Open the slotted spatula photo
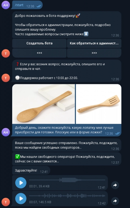This screenshot has width=130, height=208. (98, 104)
